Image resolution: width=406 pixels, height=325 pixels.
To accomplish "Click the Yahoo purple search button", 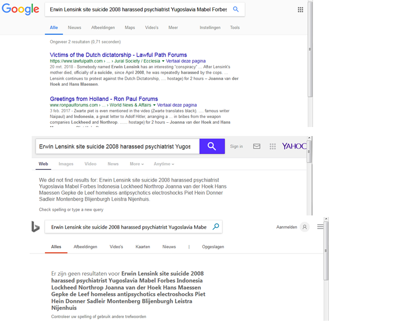I will 212,146.
